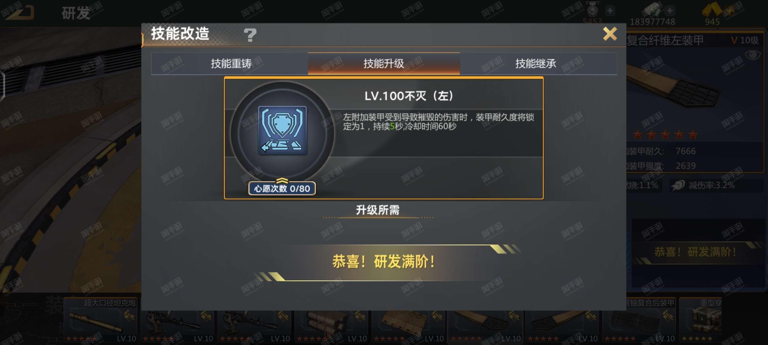Select the 超大口径坦克炮 equipment thumbnail
The height and width of the screenshot is (345, 768).
[x=100, y=320]
